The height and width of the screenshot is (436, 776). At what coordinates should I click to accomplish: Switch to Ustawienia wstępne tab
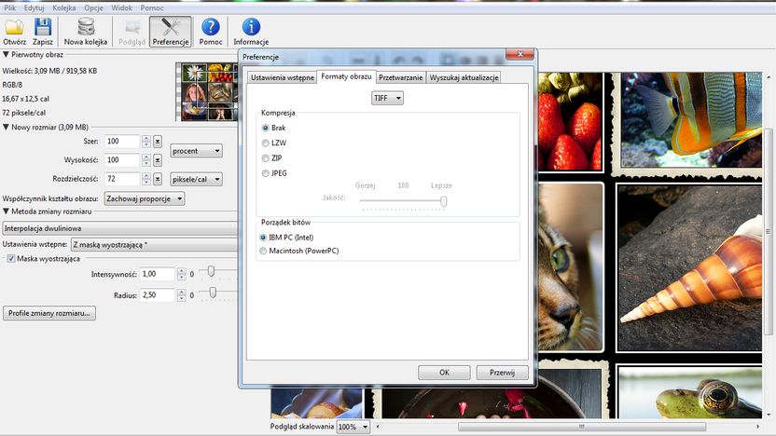[x=282, y=77]
